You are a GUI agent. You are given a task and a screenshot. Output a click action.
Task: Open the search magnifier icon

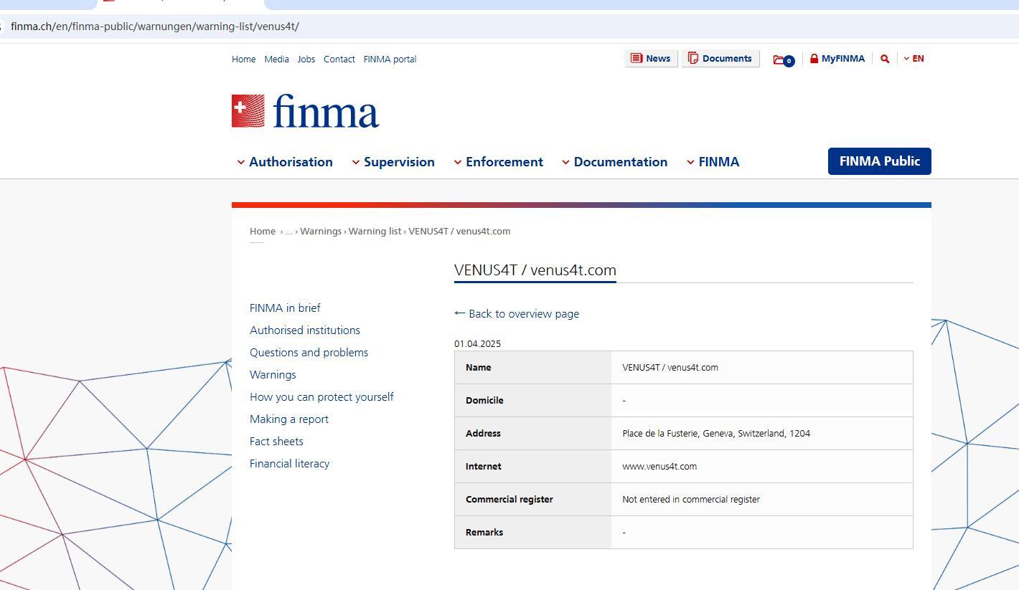(x=885, y=59)
